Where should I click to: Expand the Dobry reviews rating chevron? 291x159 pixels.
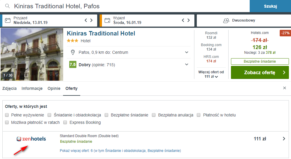coord(187,64)
